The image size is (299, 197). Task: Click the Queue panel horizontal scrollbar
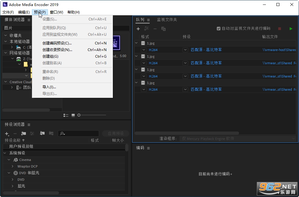pyautogui.click(x=187, y=133)
